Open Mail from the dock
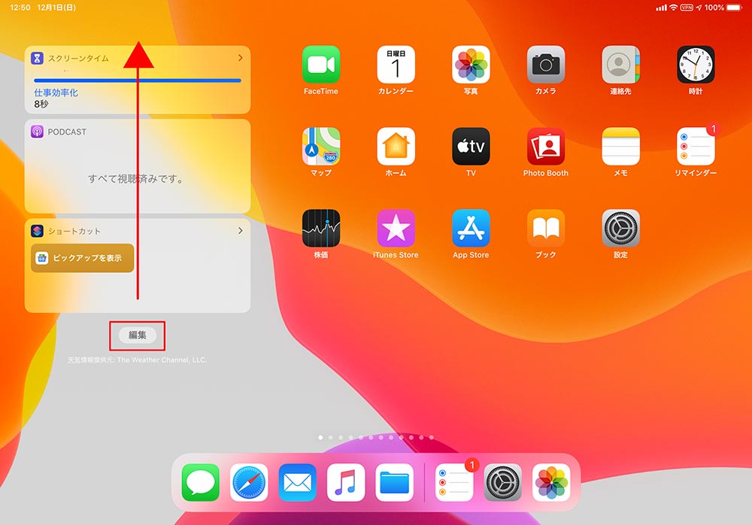Screen dimensions: 752x525 pos(297,482)
